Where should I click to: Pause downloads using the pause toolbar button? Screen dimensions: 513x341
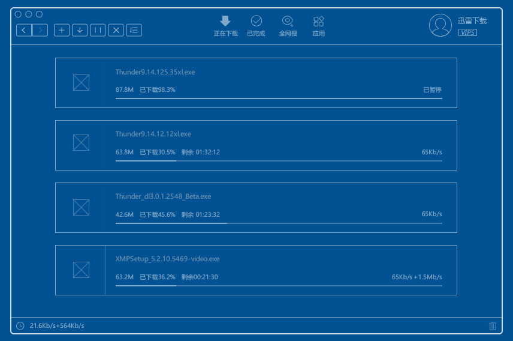pos(98,30)
